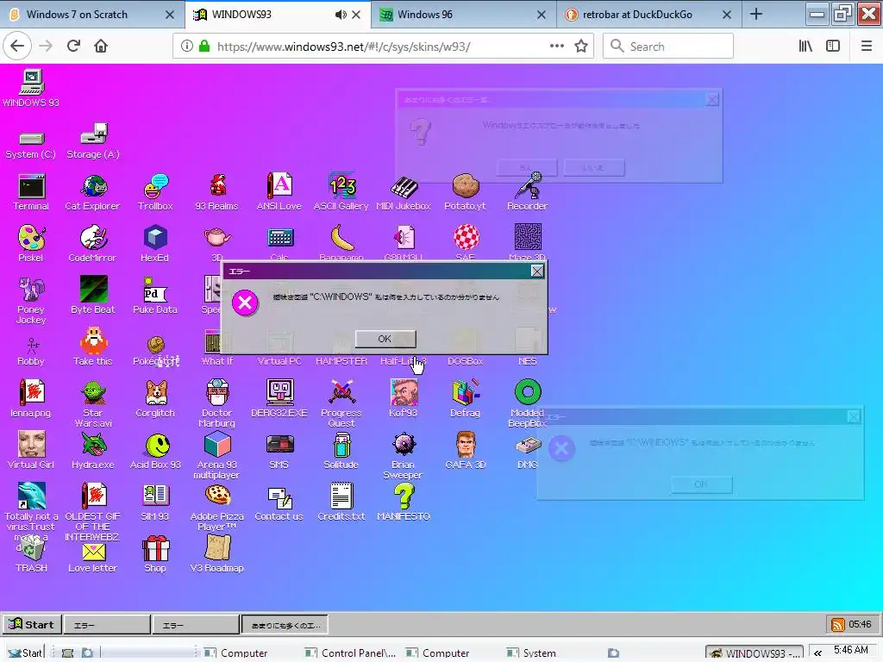The height and width of the screenshot is (662, 883).
Task: Open the Trollbox chat icon
Action: [x=155, y=192]
